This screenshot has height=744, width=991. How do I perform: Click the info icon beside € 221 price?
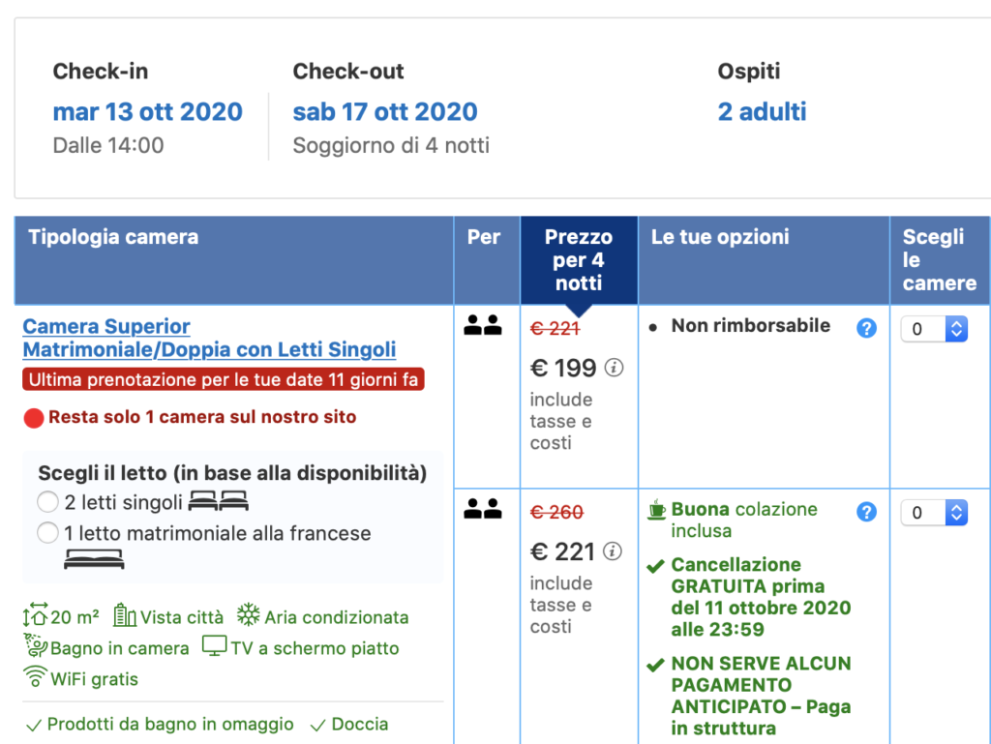tap(613, 551)
